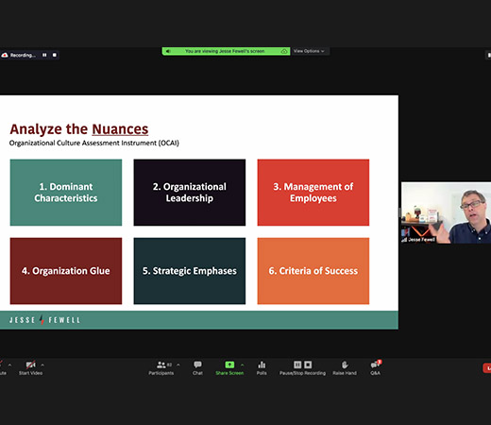Click the green Share Screen icon
The image size is (491, 425).
click(229, 365)
